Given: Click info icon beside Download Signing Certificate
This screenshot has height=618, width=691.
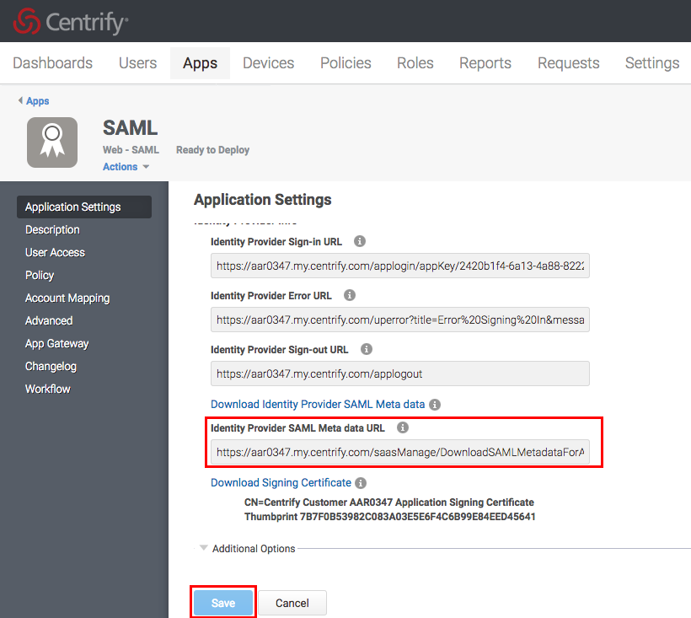Looking at the screenshot, I should tap(361, 482).
